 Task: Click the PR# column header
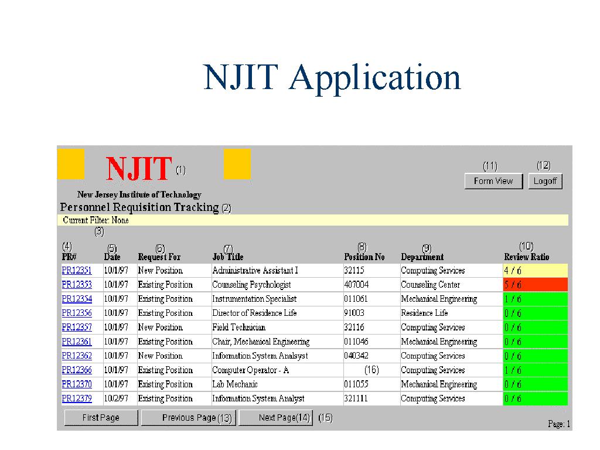click(69, 257)
